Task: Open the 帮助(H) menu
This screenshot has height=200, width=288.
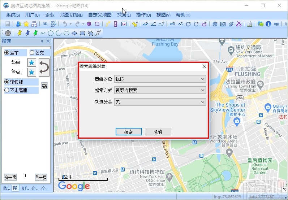Action: [x=183, y=15]
